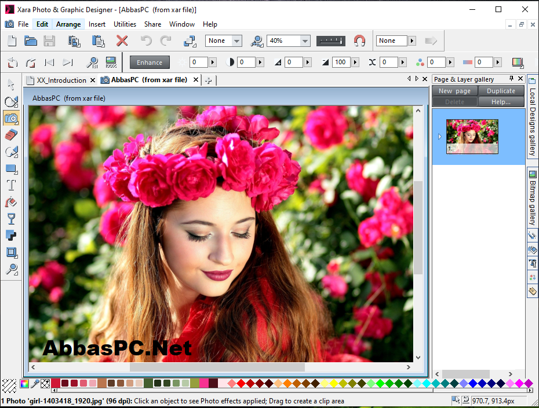Close the Page & Layer gallery panel

pos(520,79)
